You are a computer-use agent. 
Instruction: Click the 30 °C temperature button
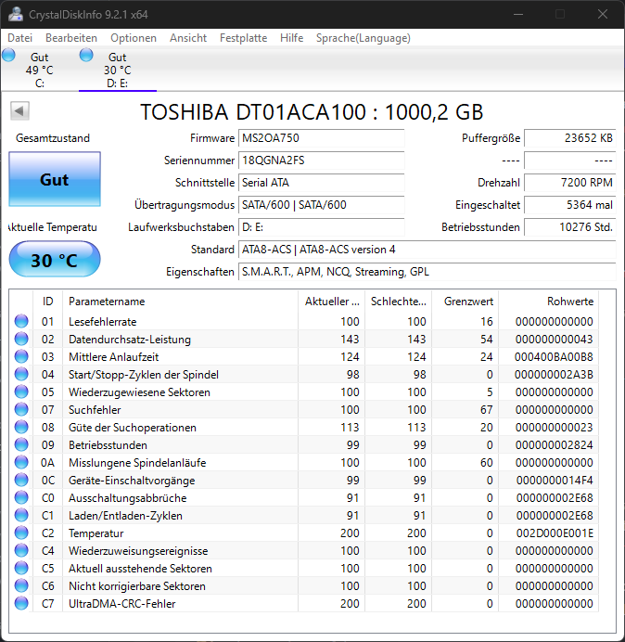click(x=55, y=260)
